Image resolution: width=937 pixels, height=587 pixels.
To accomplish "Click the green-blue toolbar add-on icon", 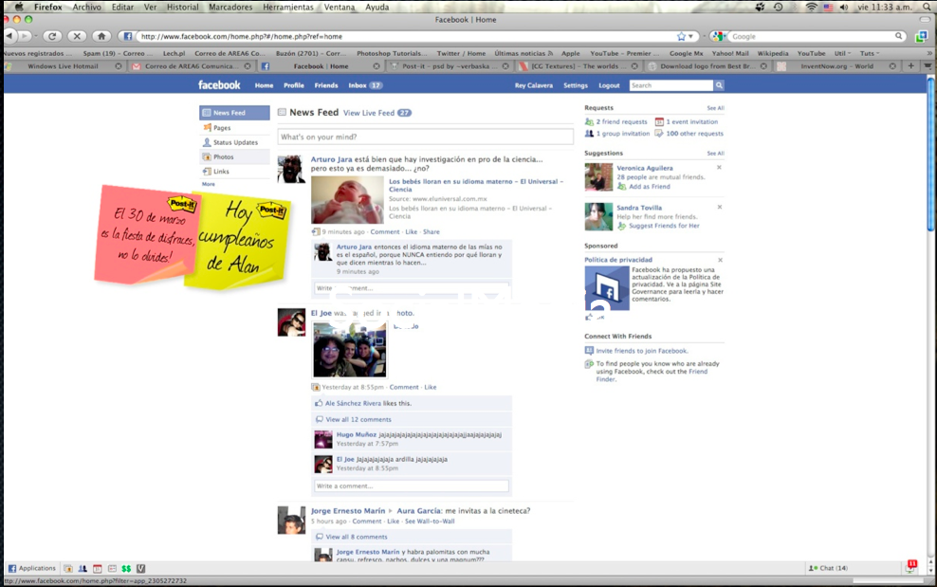I will [x=922, y=36].
